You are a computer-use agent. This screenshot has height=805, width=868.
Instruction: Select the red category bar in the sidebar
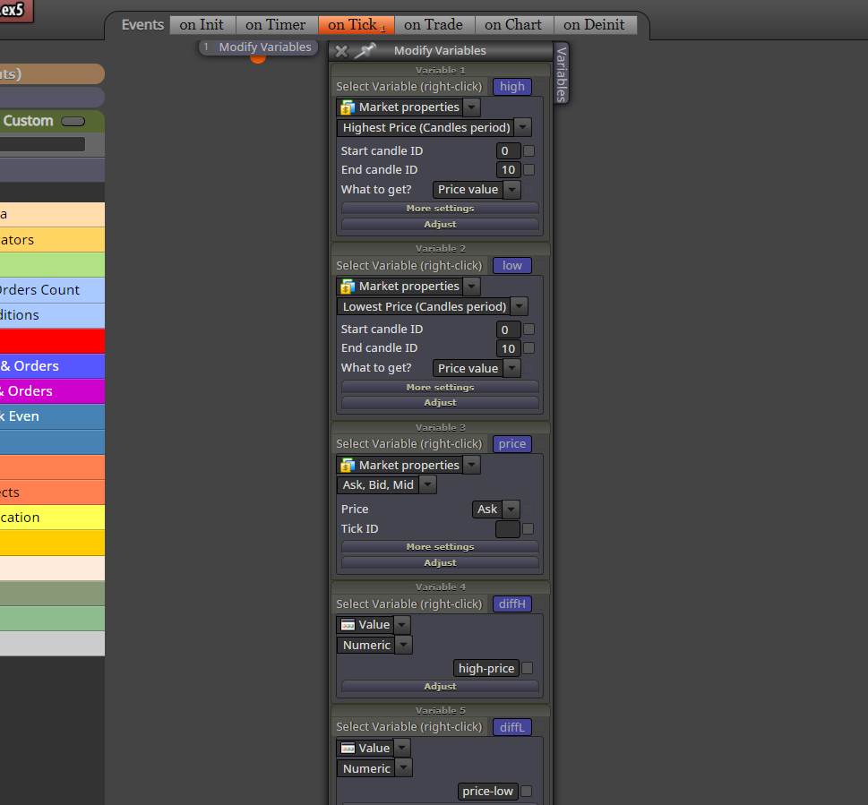click(x=52, y=341)
